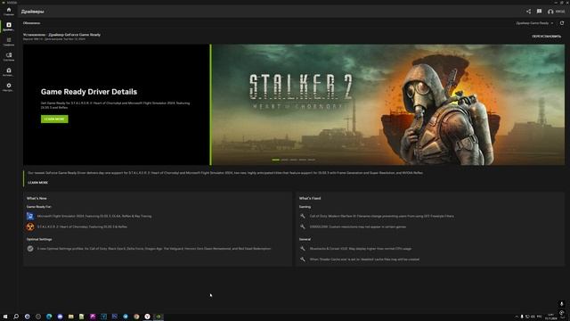The width and height of the screenshot is (570, 321).
Task: Open the Home page in the sidebar
Action: [9, 12]
